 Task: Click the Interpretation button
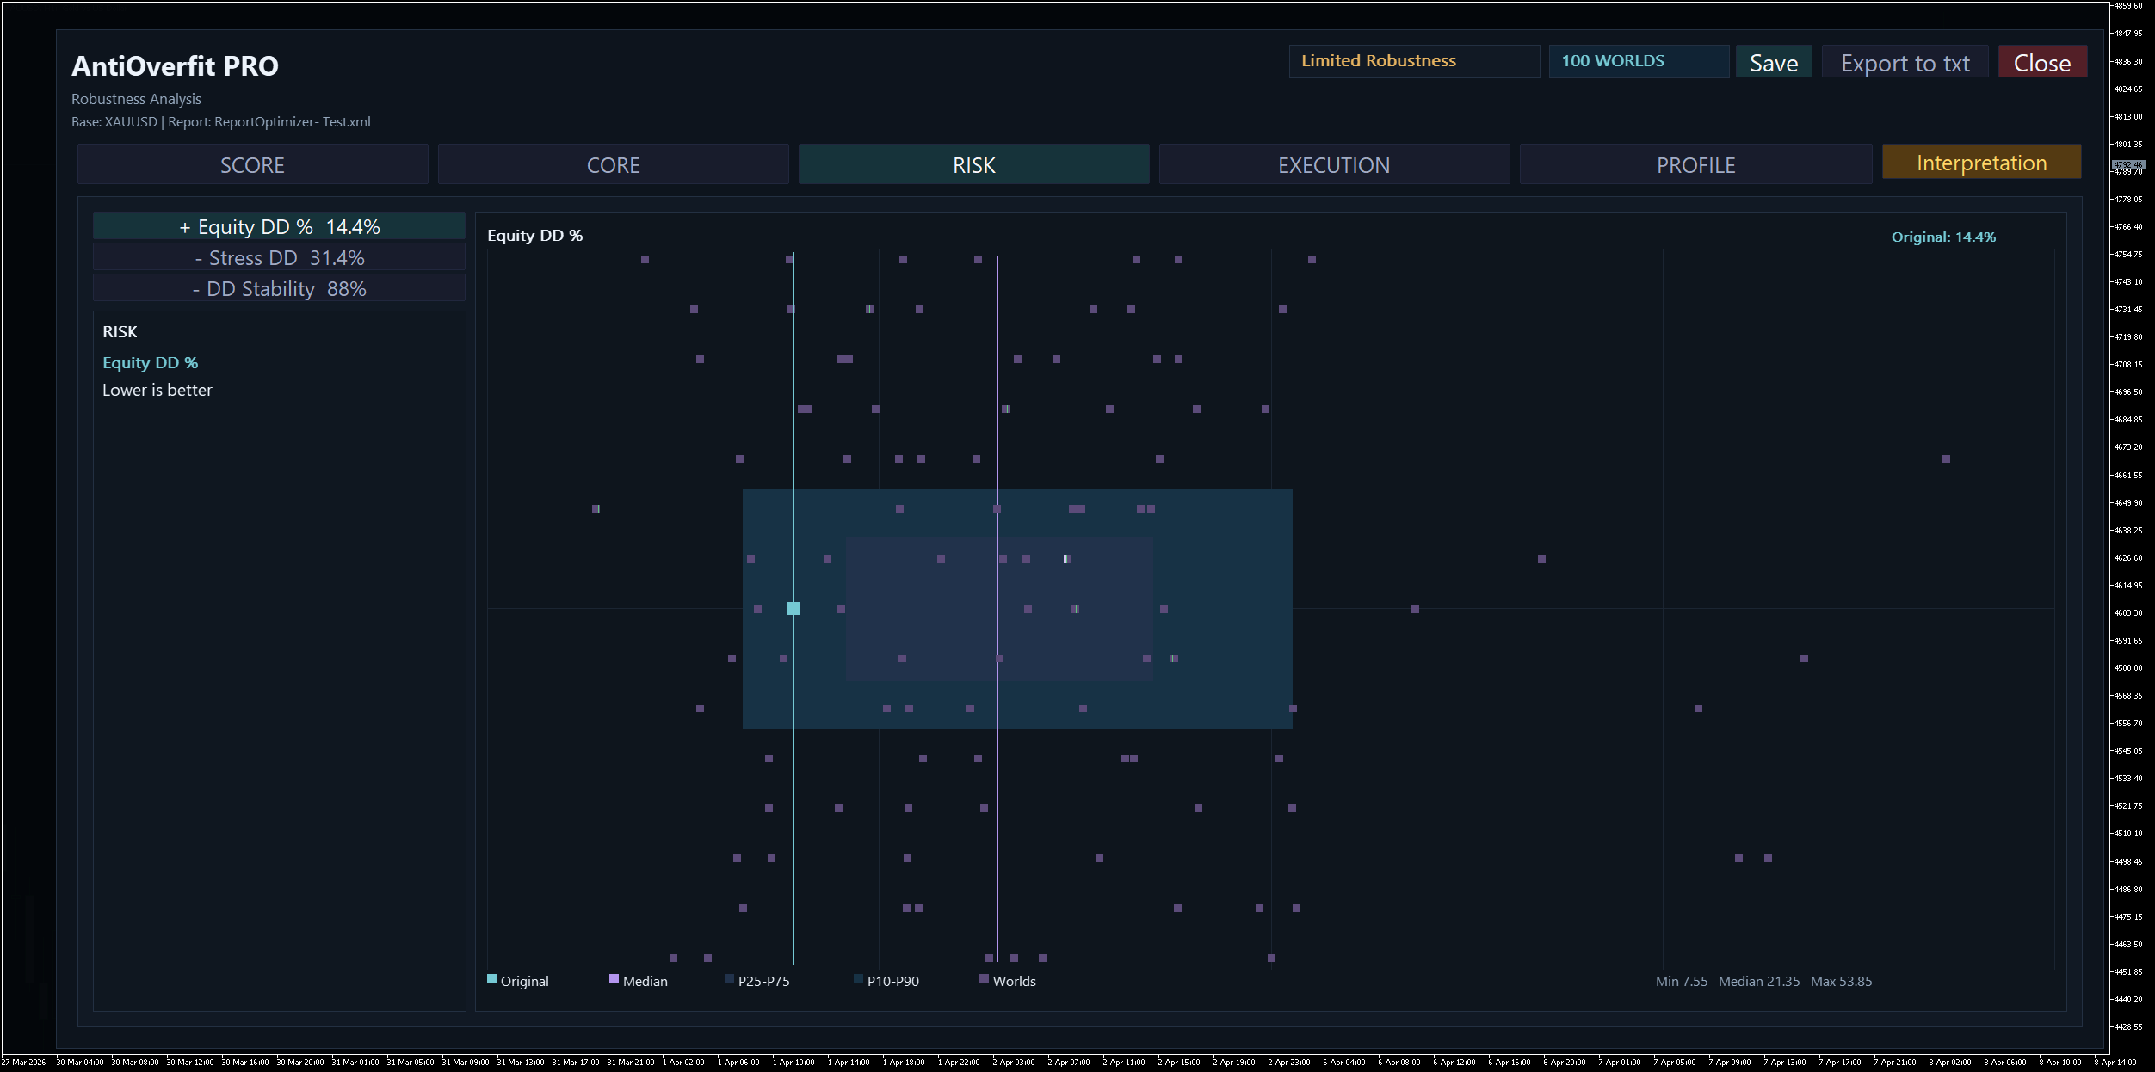click(x=1980, y=163)
